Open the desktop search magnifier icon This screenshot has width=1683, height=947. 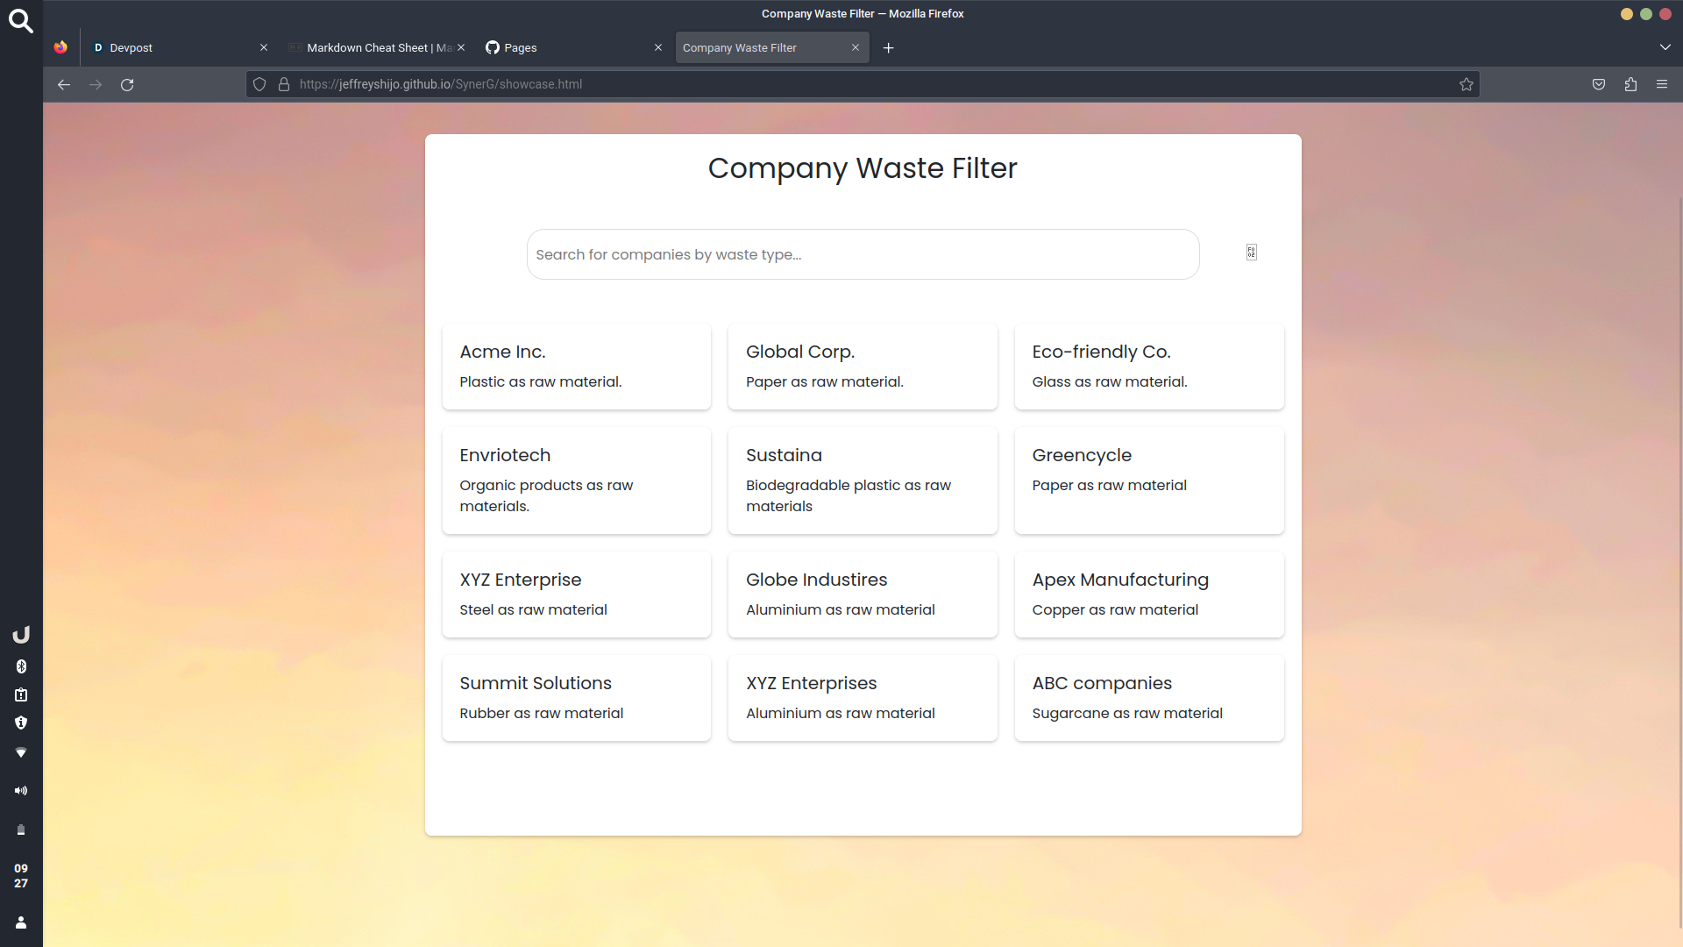click(x=21, y=21)
